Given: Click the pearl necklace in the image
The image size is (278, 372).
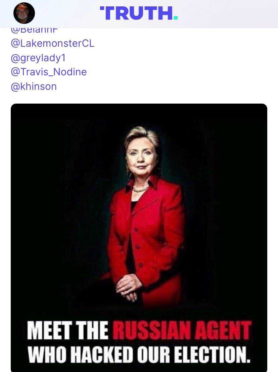Looking at the screenshot, I should coord(140,189).
